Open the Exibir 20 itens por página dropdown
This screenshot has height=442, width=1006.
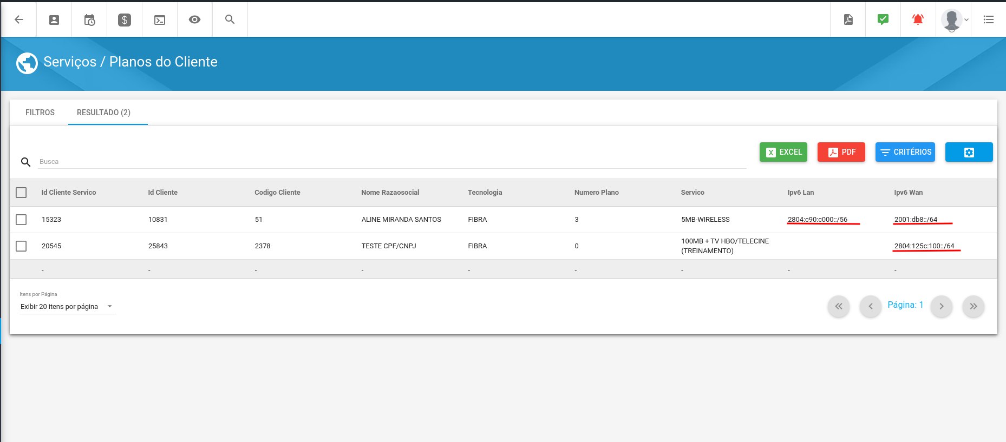click(x=67, y=307)
